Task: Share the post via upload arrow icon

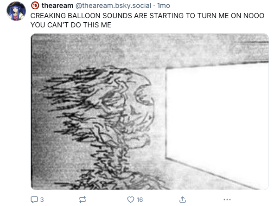Action: click(x=183, y=200)
